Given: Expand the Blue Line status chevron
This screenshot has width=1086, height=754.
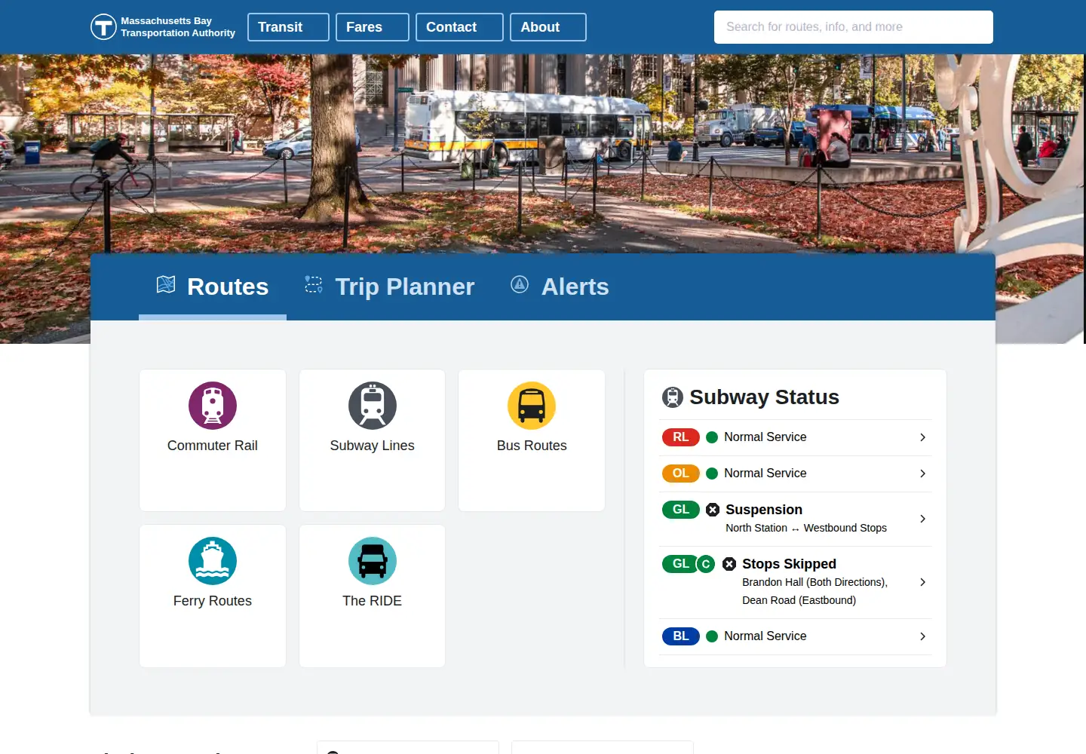Looking at the screenshot, I should tap(922, 636).
